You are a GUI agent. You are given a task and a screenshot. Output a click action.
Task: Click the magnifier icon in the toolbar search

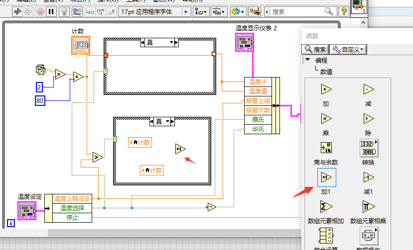coord(329,11)
